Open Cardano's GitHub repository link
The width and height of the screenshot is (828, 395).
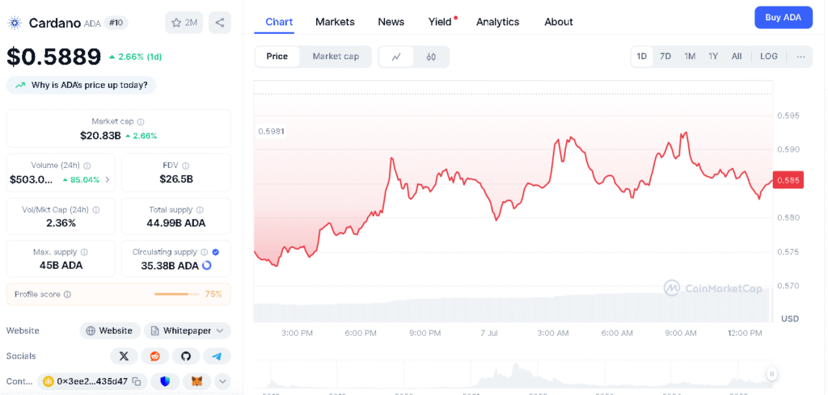coord(186,356)
